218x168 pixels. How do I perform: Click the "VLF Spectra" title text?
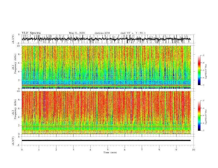coord(31,33)
